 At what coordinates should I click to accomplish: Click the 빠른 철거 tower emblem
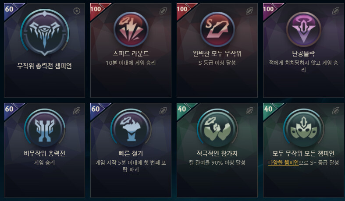coord(131,128)
